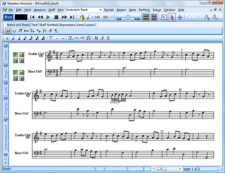
Task: Open the Region menu
Action: pos(121,10)
